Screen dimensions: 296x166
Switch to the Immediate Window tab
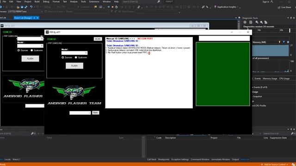click(221, 160)
